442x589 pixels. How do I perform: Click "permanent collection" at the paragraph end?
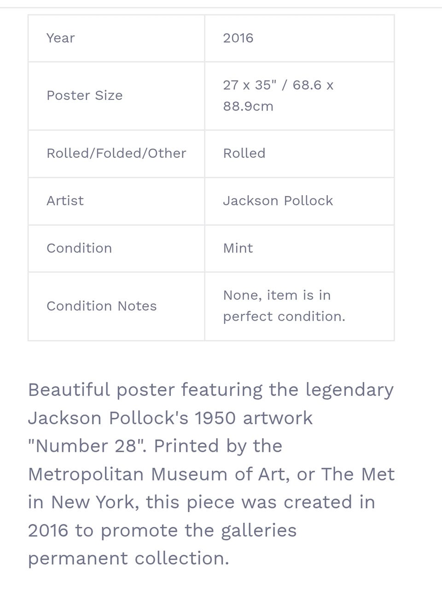pyautogui.click(x=128, y=559)
